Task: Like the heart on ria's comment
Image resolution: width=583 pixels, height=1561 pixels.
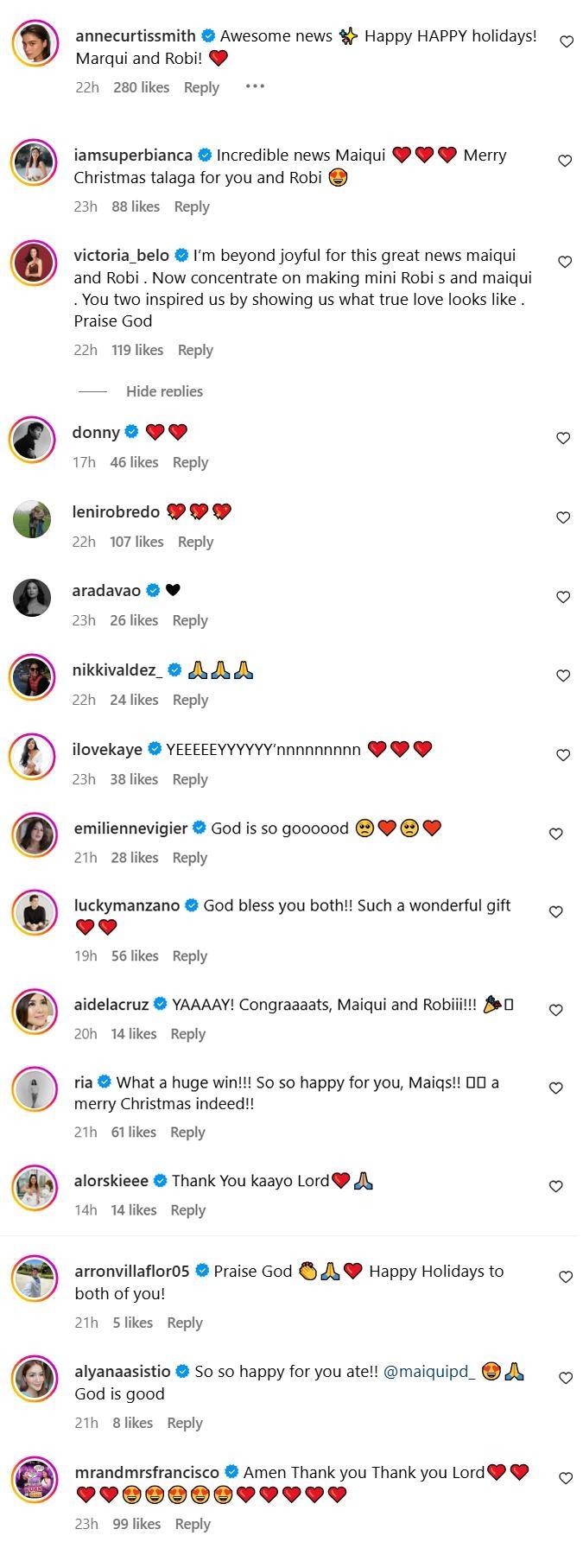Action: tap(556, 1088)
